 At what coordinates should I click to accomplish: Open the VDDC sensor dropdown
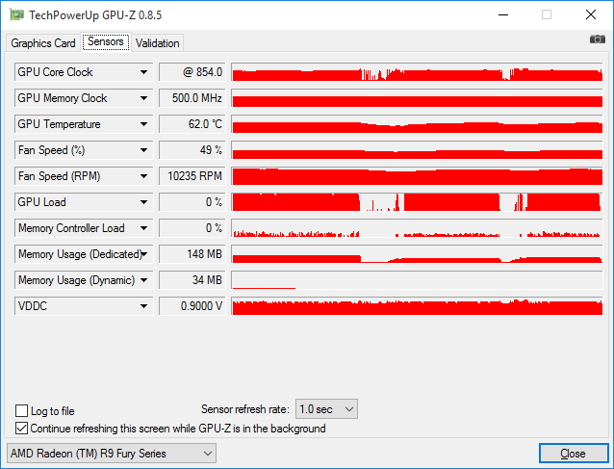(143, 306)
